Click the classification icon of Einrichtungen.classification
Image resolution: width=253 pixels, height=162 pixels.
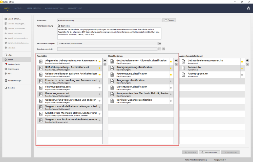112,88
